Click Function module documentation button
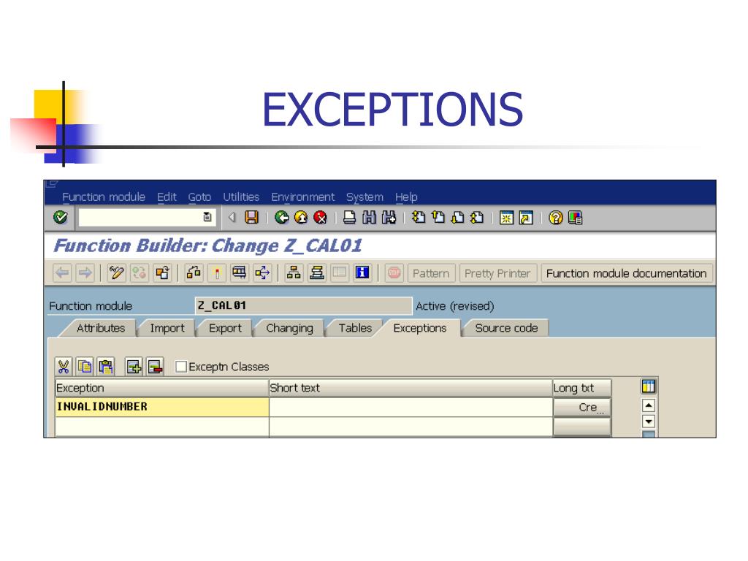The width and height of the screenshot is (748, 561). pyautogui.click(x=626, y=273)
